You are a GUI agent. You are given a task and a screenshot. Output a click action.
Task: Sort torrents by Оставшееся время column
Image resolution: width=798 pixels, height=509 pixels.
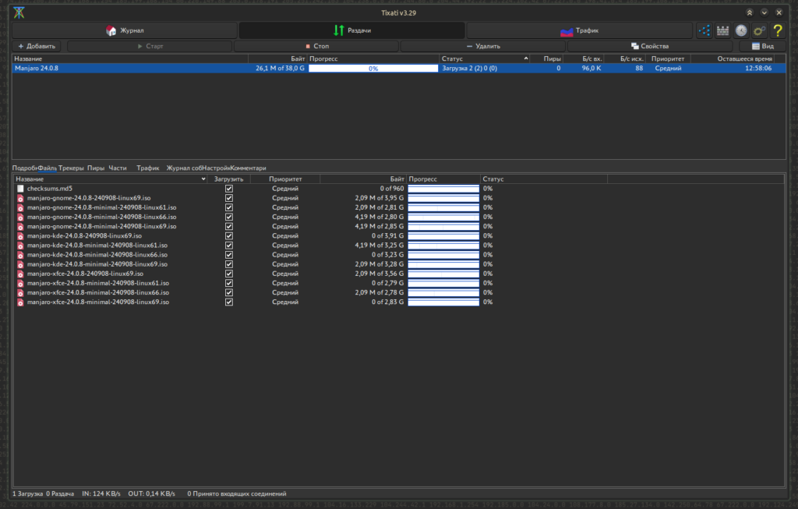[733, 58]
